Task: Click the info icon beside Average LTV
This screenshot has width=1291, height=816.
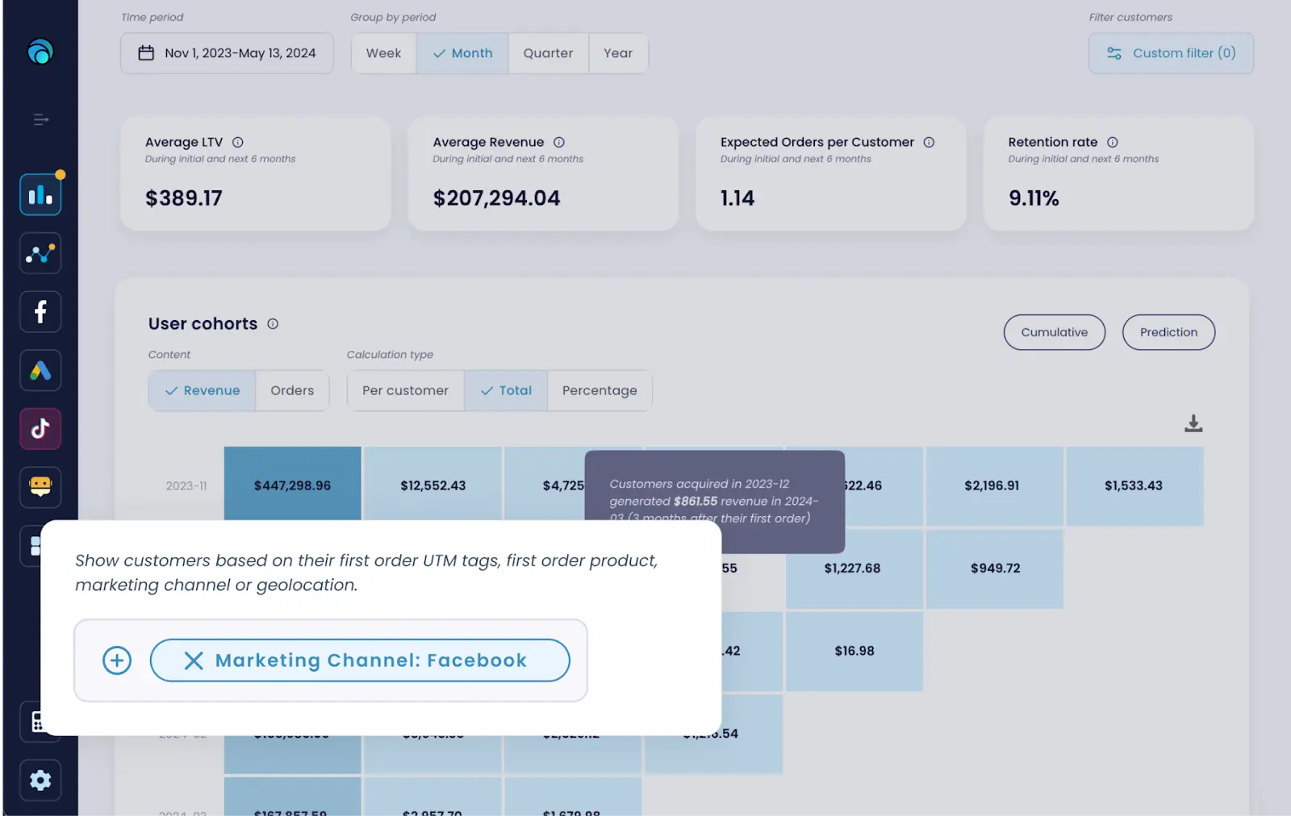Action: coord(238,143)
